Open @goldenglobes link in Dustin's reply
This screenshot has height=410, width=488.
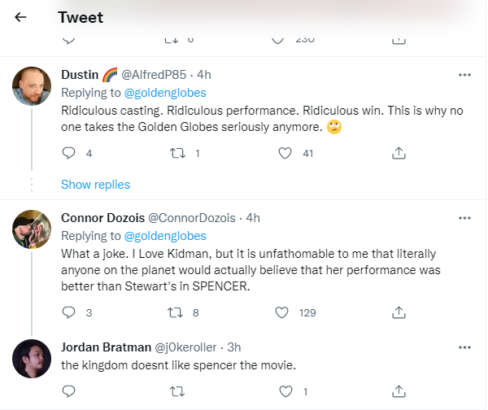(x=163, y=93)
